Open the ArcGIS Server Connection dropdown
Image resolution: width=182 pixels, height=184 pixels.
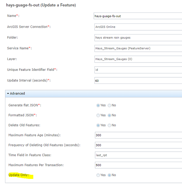[x=138, y=27]
